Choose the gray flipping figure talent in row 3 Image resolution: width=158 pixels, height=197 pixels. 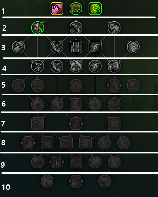18,47
